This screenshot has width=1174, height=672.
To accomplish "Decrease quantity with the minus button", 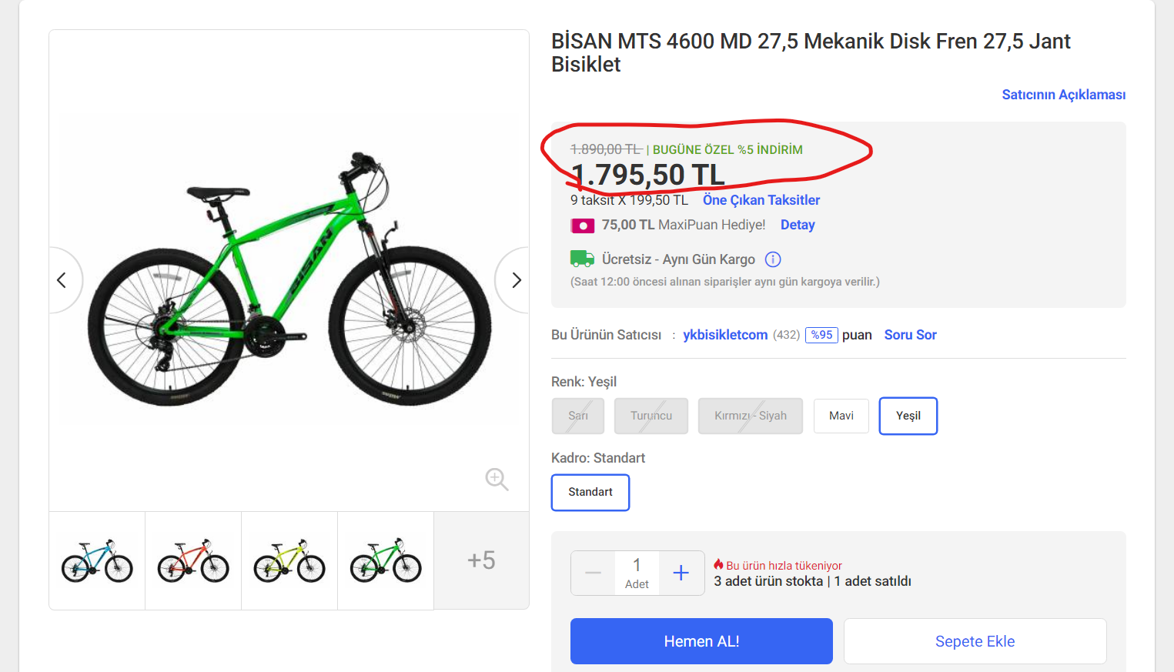I will pos(593,573).
